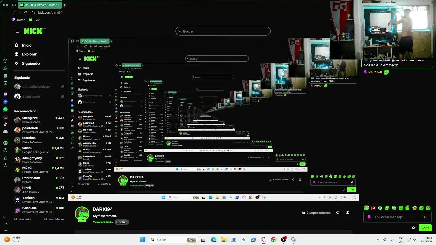Open recommended channel LizzB
The width and height of the screenshot is (436, 245).
point(39,190)
